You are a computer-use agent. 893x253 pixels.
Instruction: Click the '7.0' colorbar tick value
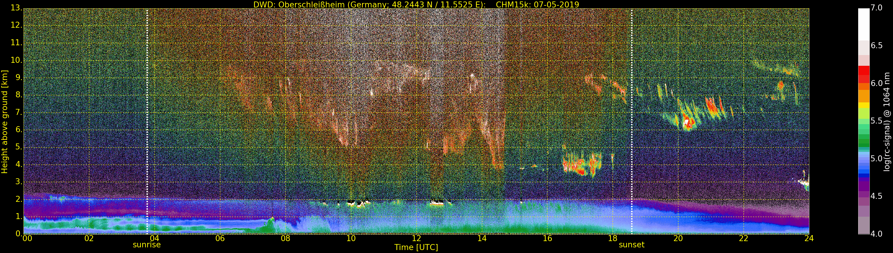(876, 8)
